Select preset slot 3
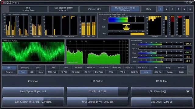This screenshot has width=195, height=109. point(172,9)
